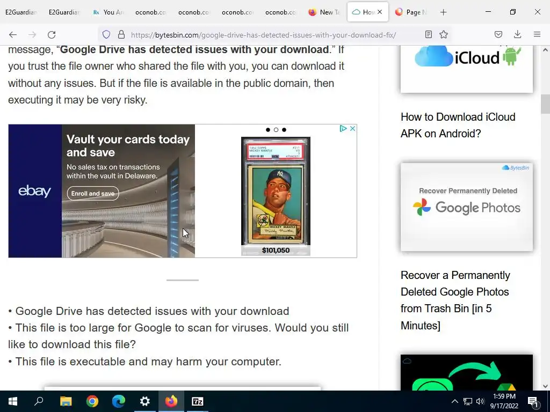This screenshot has width=550, height=412.
Task: Save page to Pocket
Action: tap(498, 34)
